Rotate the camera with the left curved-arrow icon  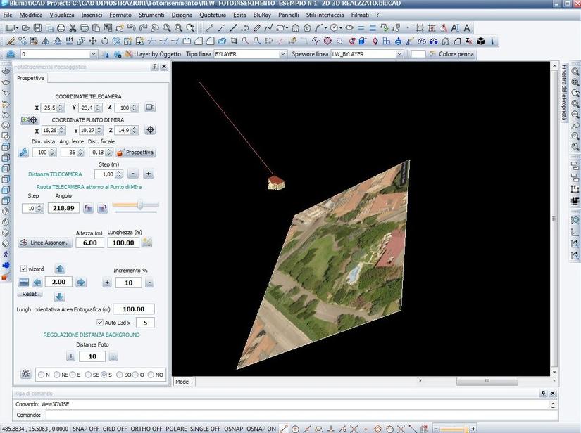[87, 207]
